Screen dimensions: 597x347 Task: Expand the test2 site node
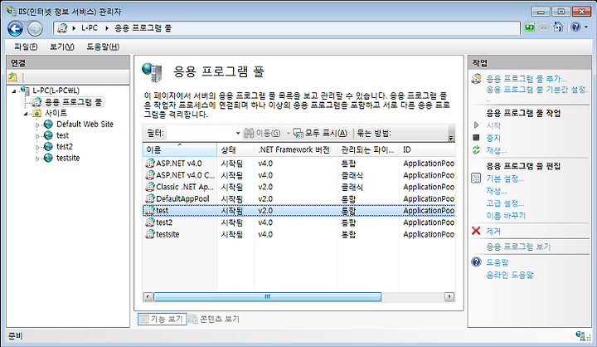[37, 147]
